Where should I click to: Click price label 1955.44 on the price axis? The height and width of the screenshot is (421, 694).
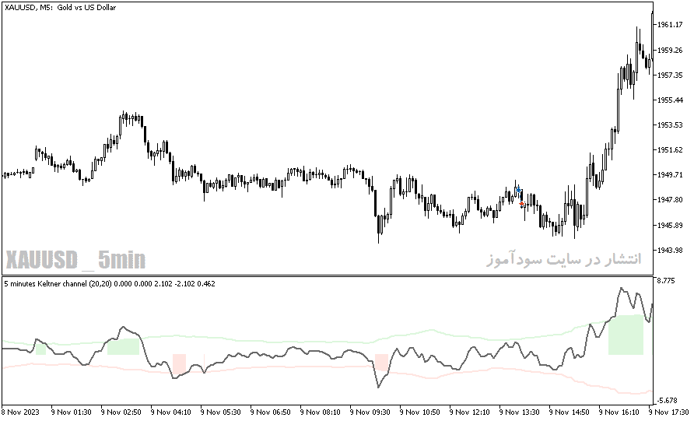pyautogui.click(x=670, y=100)
